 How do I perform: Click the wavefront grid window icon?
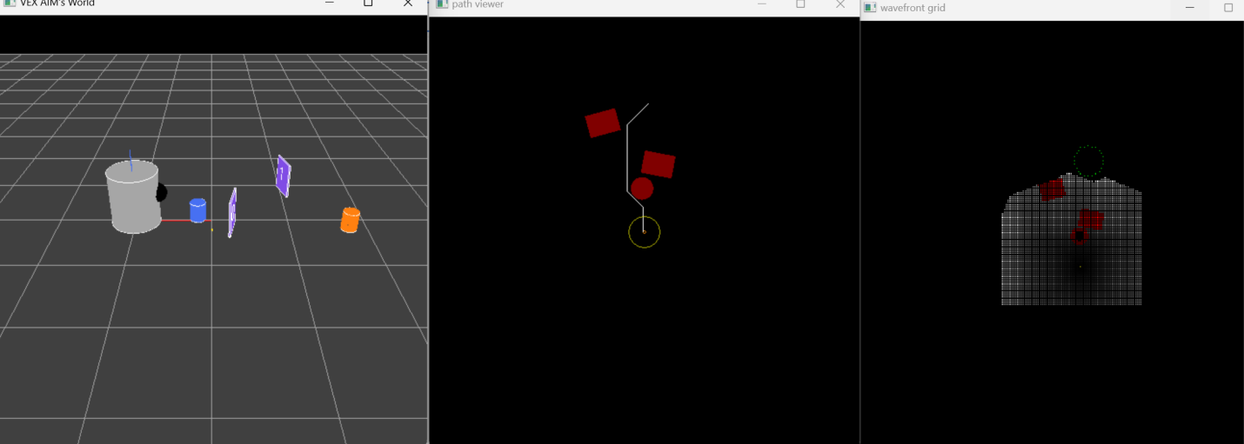pos(870,8)
